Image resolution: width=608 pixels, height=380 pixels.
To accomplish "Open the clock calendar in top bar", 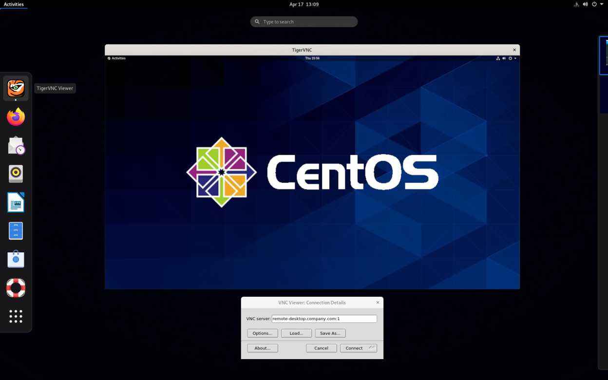I will pos(304,4).
